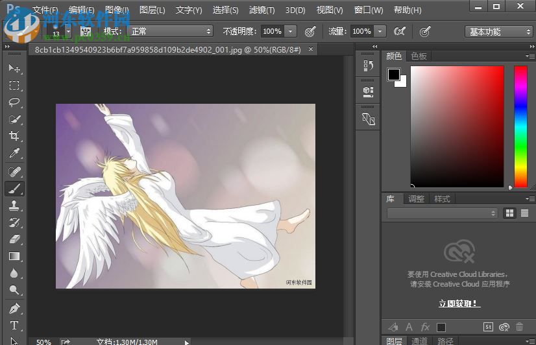The width and height of the screenshot is (536, 345).
Task: Open the 基本功能 workspace dropdown
Action: (x=498, y=32)
